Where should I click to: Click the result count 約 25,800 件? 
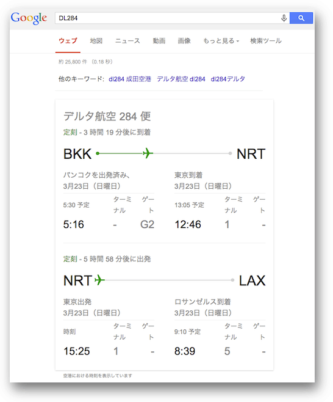tap(73, 62)
